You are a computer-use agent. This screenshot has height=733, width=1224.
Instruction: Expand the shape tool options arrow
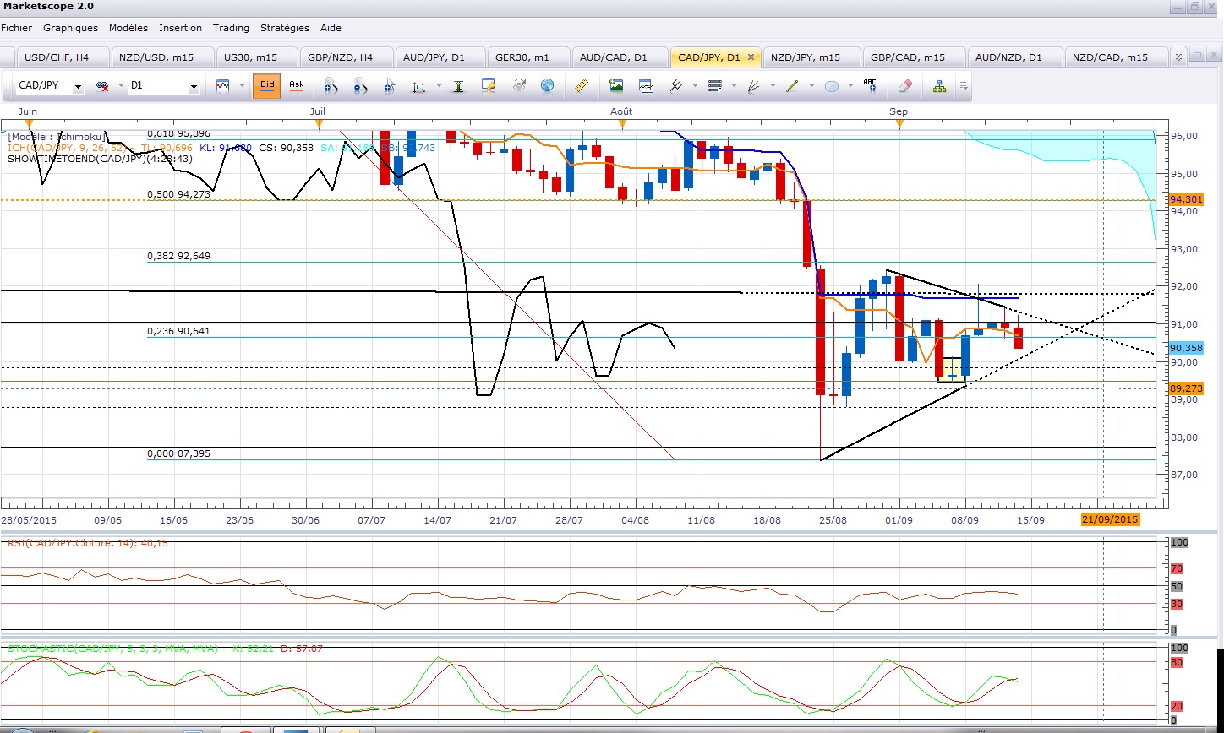[851, 86]
